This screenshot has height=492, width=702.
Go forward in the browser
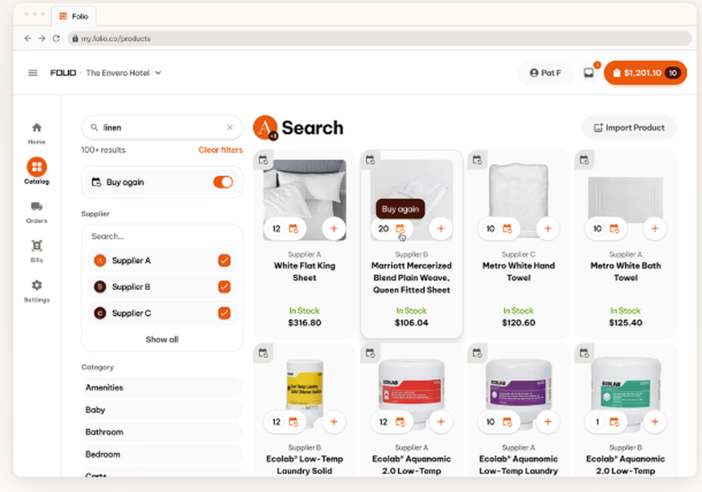[x=41, y=39]
